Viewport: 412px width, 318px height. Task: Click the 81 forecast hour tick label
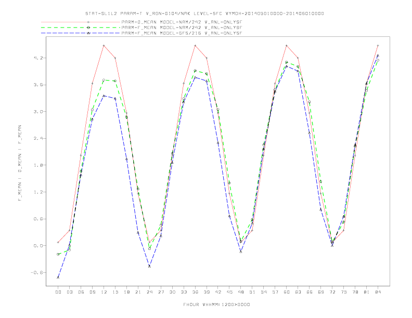pyautogui.click(x=367, y=292)
